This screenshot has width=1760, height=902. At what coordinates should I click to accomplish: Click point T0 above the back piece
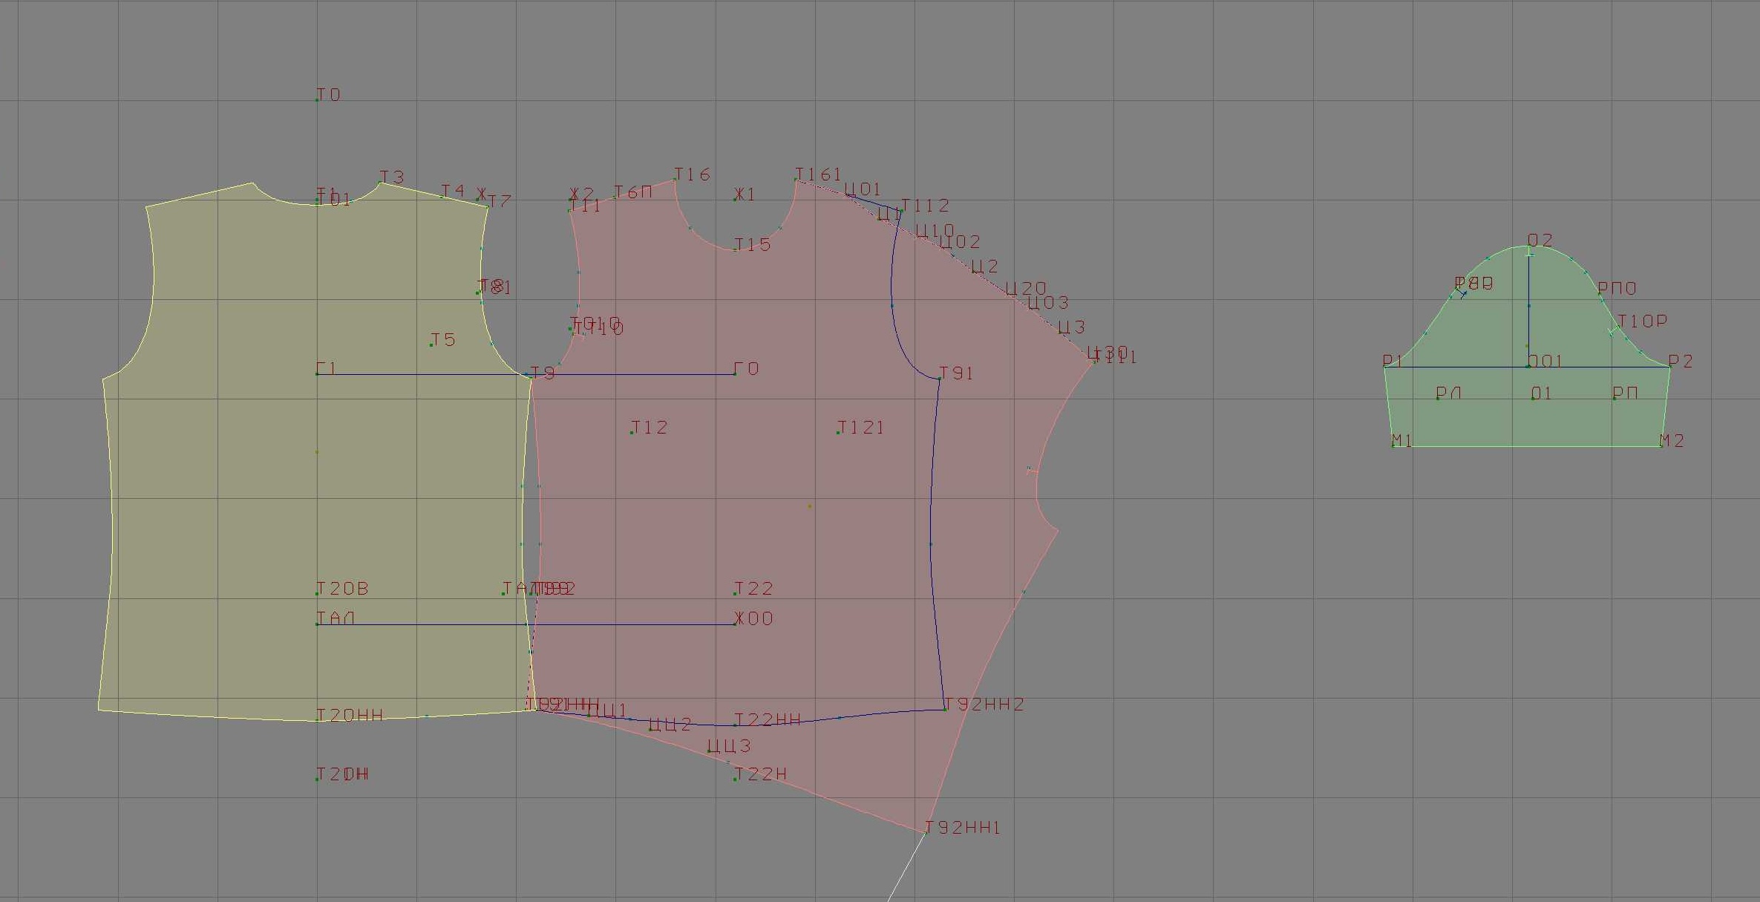pyautogui.click(x=318, y=99)
